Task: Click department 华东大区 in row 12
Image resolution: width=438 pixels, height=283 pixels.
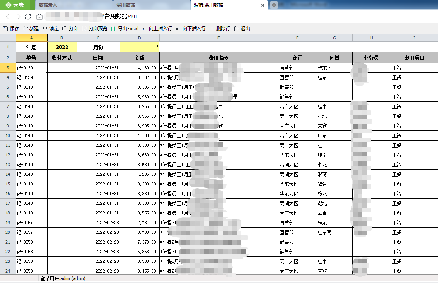Action: click(x=298, y=155)
